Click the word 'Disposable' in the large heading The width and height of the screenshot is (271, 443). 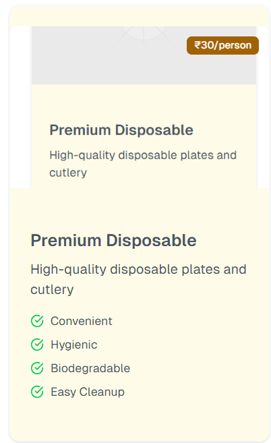tap(151, 241)
